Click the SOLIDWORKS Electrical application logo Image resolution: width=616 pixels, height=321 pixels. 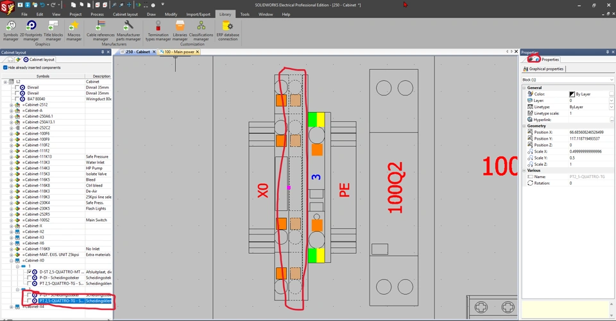point(7,7)
